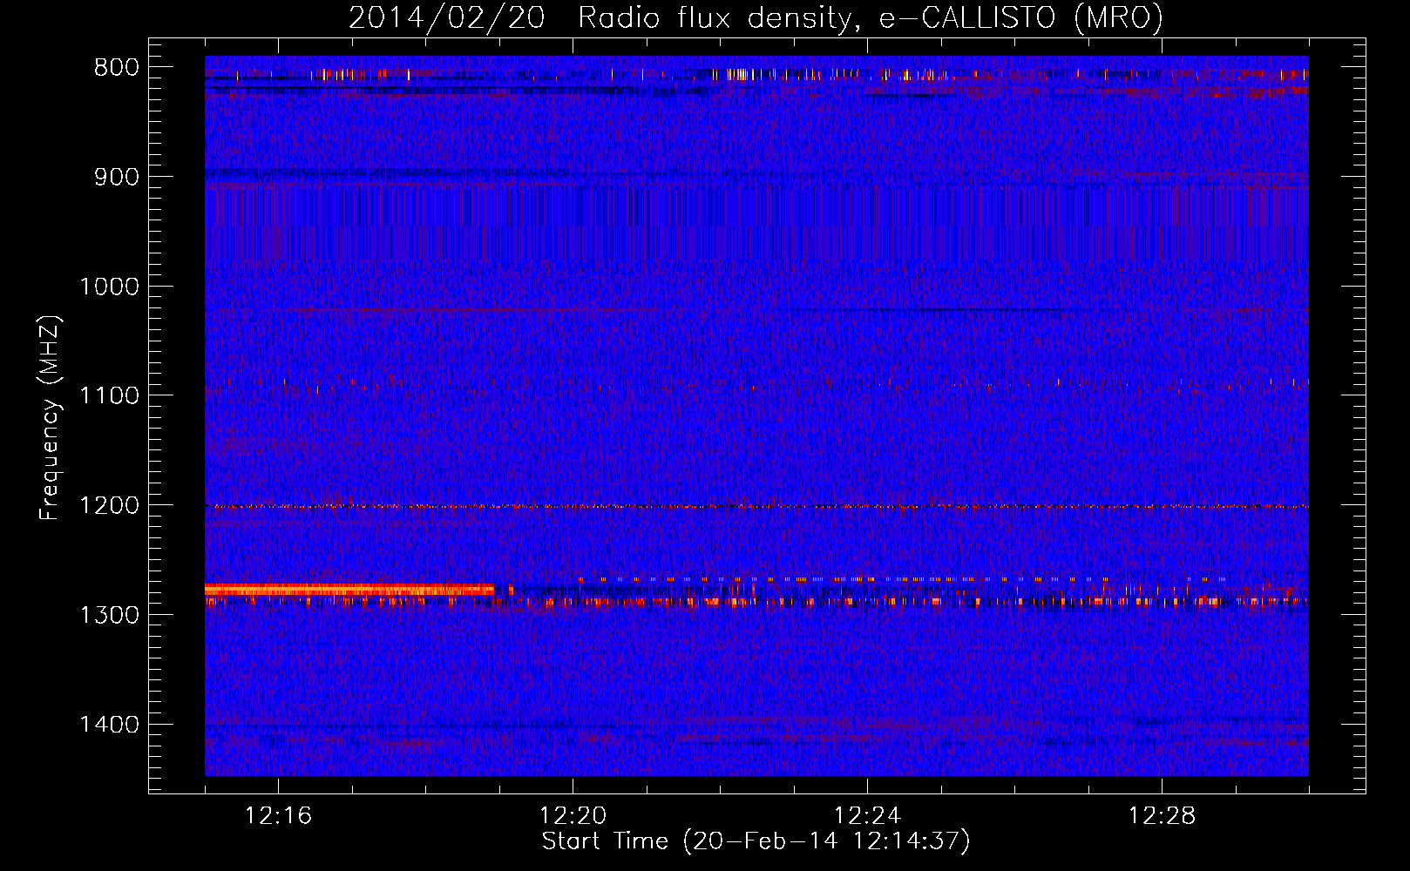Click the 800 frequency tick label

click(x=116, y=68)
